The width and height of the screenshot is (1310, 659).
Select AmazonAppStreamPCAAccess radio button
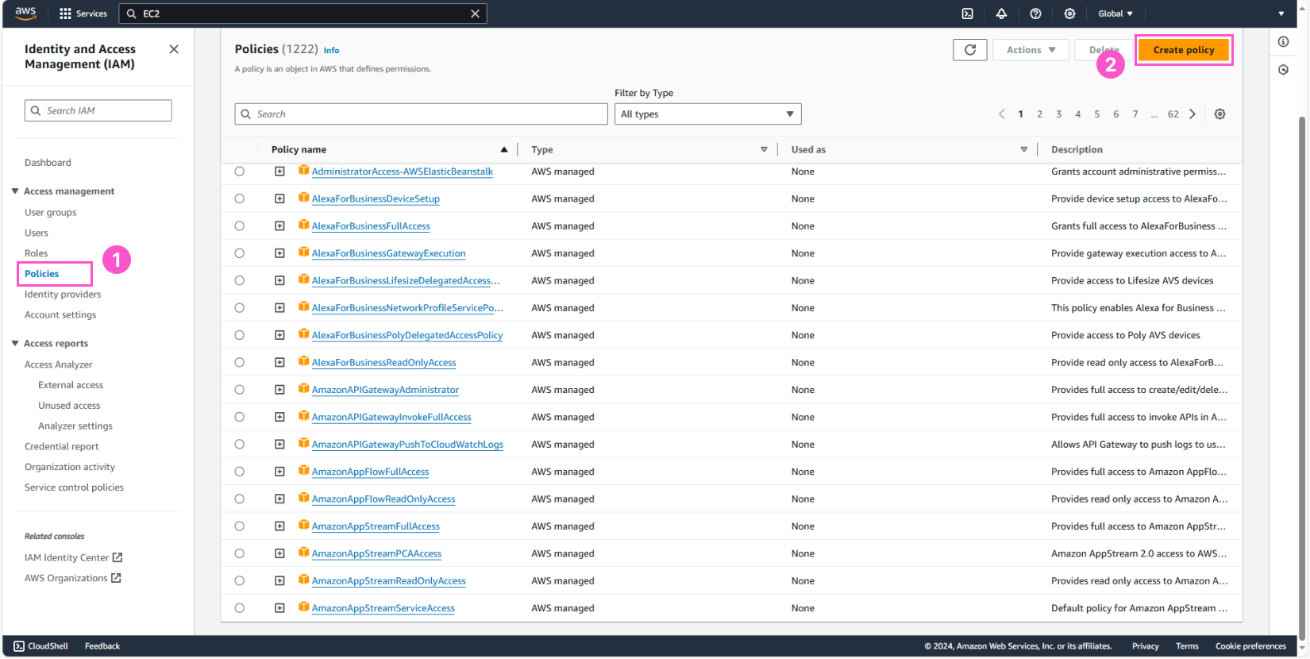pyautogui.click(x=239, y=553)
